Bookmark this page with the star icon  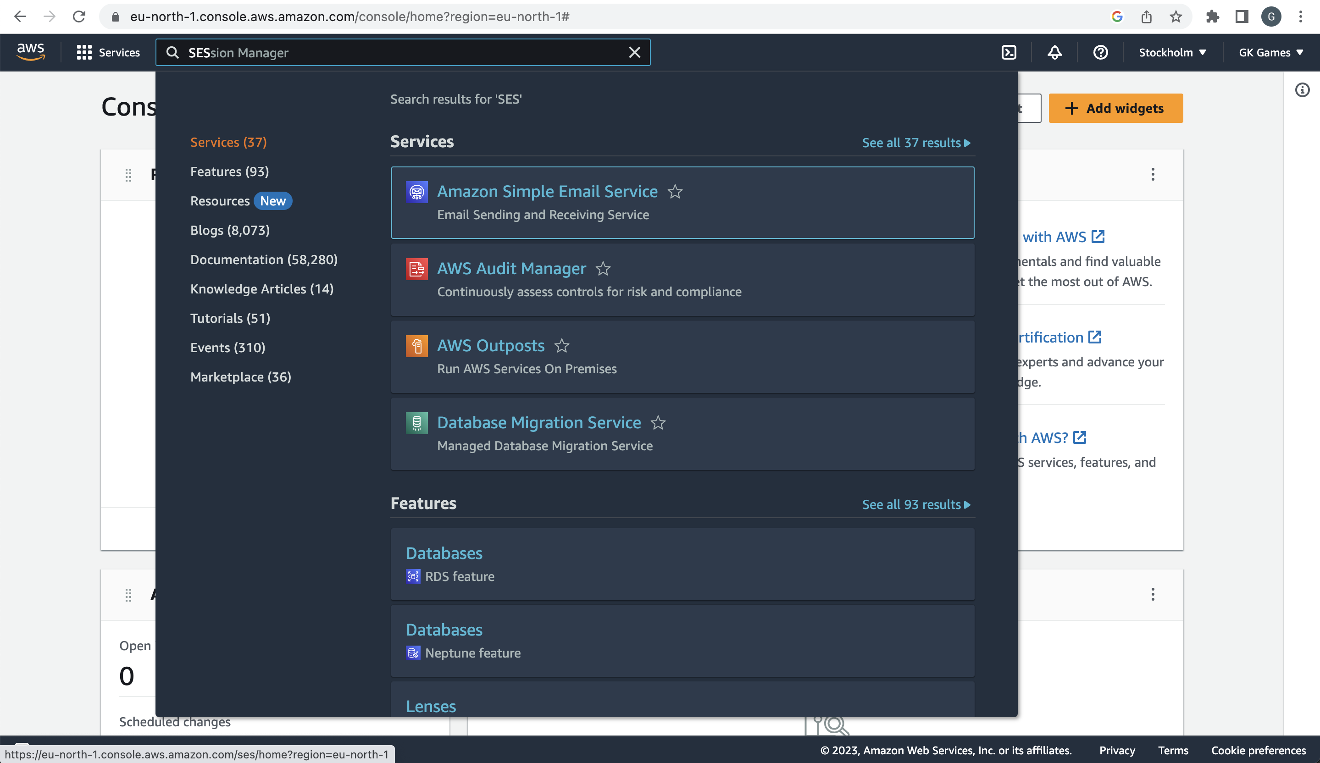tap(1176, 17)
